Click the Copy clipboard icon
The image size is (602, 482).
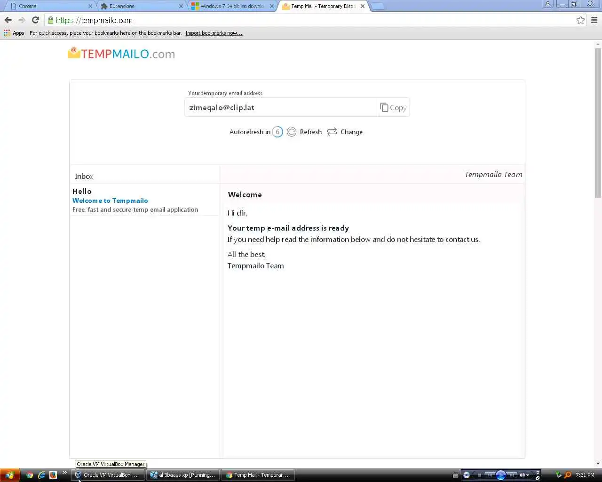(384, 107)
